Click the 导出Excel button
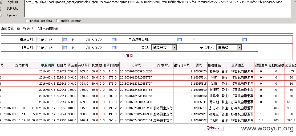 pos(214,128)
